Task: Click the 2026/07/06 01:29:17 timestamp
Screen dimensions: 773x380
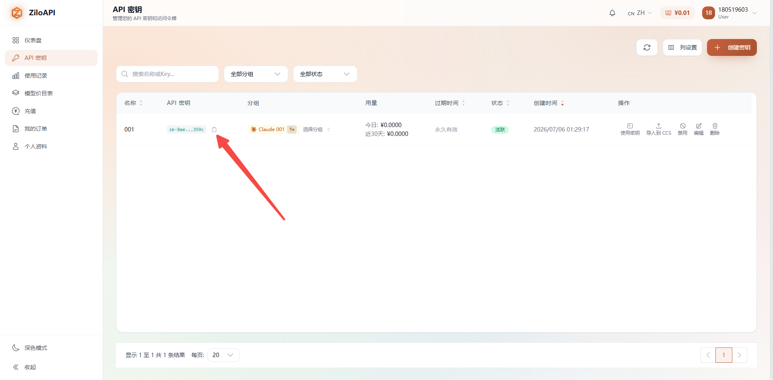Action: pyautogui.click(x=561, y=129)
